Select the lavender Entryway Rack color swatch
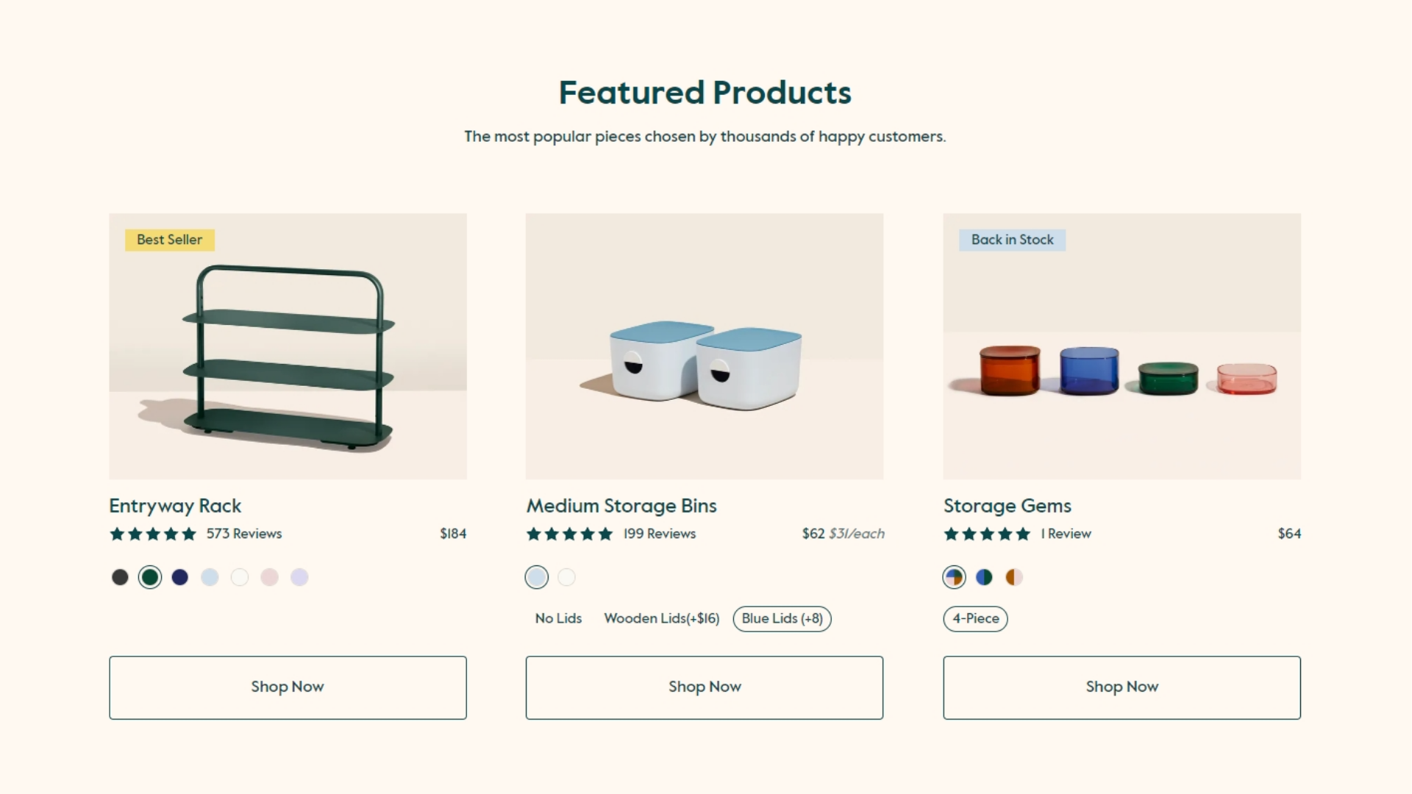This screenshot has height=794, width=1412. [x=299, y=578]
